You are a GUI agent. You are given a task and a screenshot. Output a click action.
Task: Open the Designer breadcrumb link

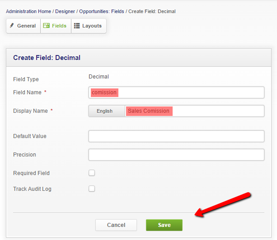point(65,11)
